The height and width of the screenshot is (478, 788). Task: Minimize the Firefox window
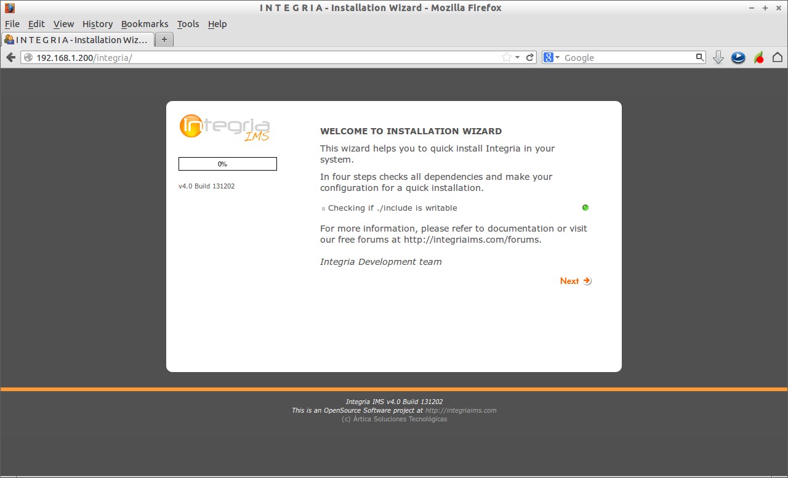pos(752,8)
